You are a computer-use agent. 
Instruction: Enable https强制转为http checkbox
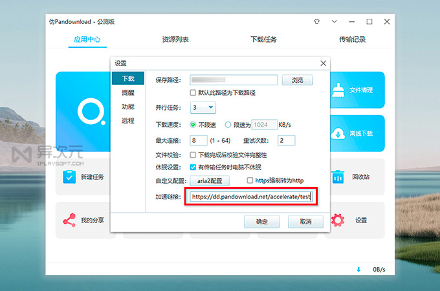(x=250, y=180)
